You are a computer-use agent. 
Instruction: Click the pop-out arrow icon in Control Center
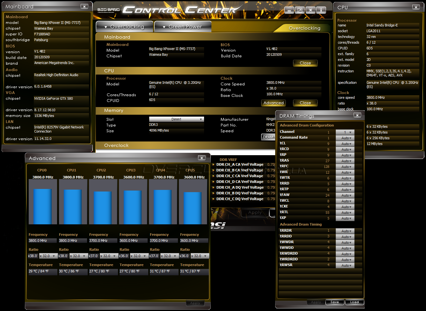300,10
